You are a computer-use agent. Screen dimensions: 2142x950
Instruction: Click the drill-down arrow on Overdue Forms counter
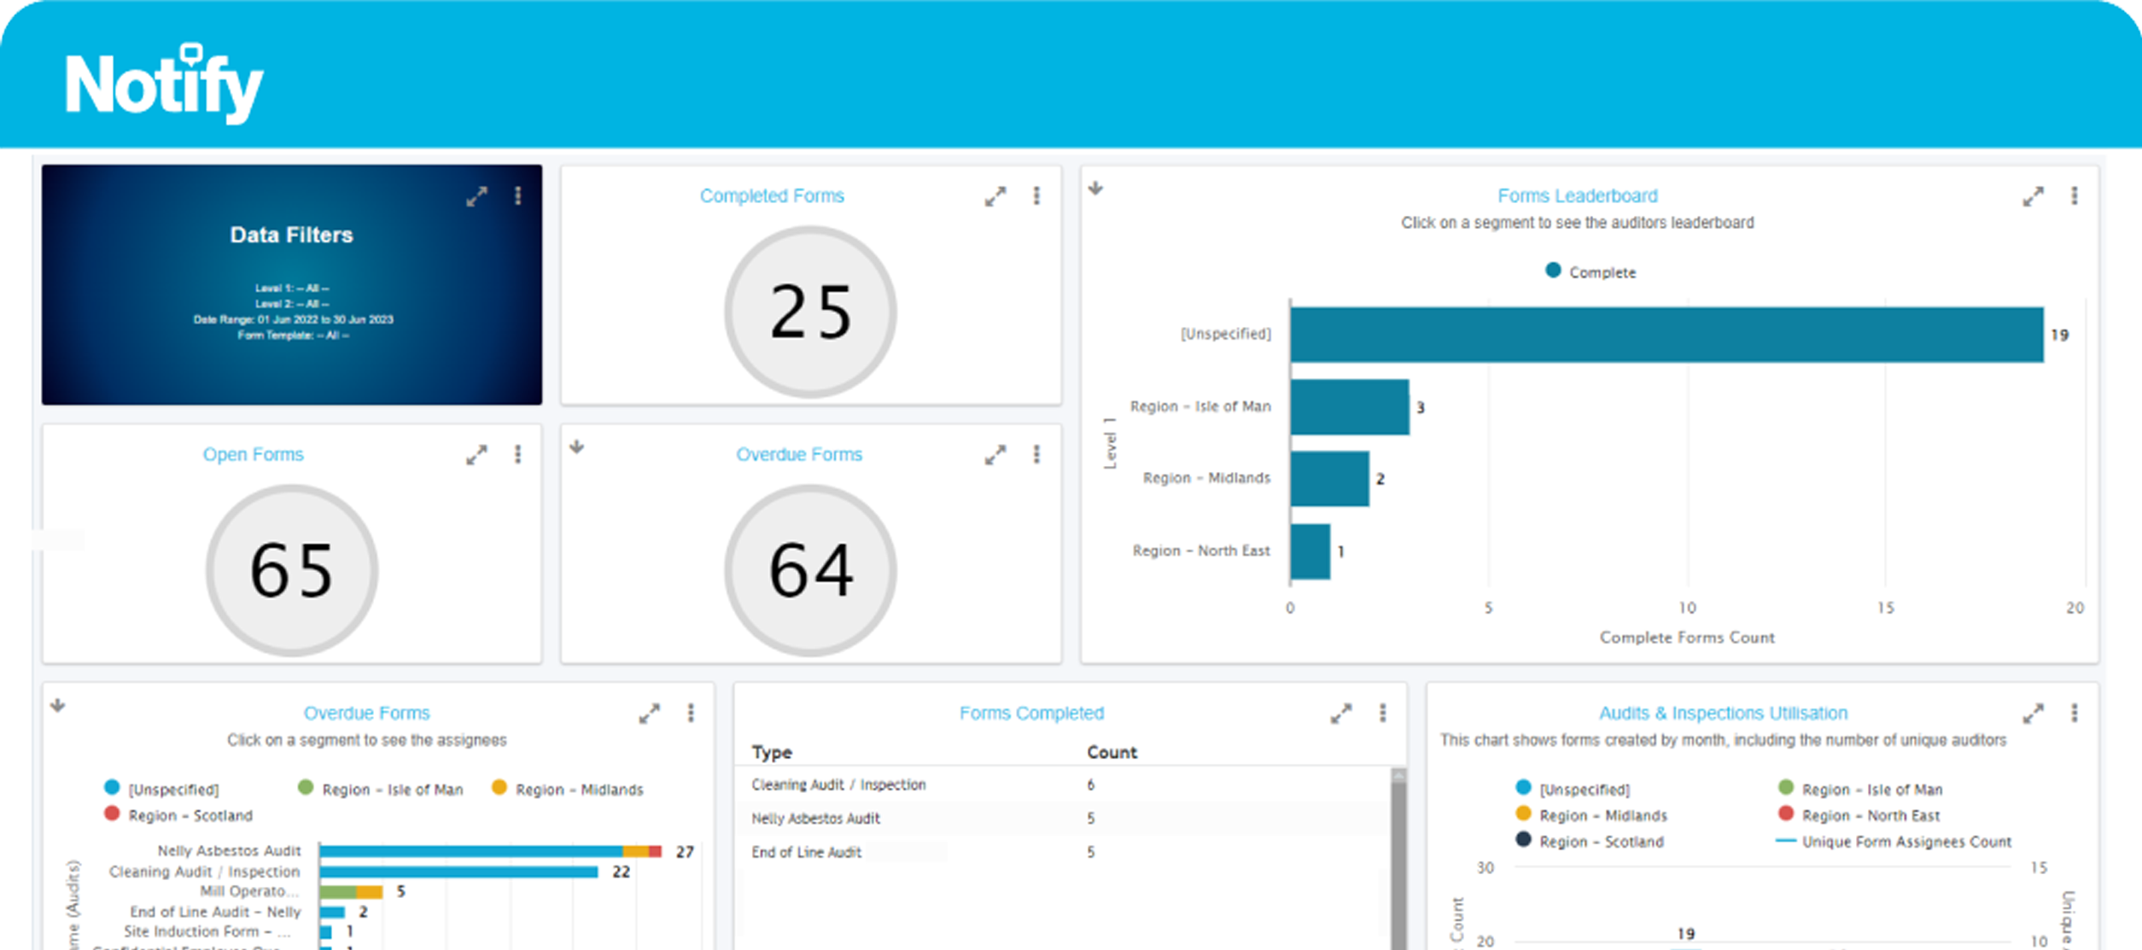[577, 446]
